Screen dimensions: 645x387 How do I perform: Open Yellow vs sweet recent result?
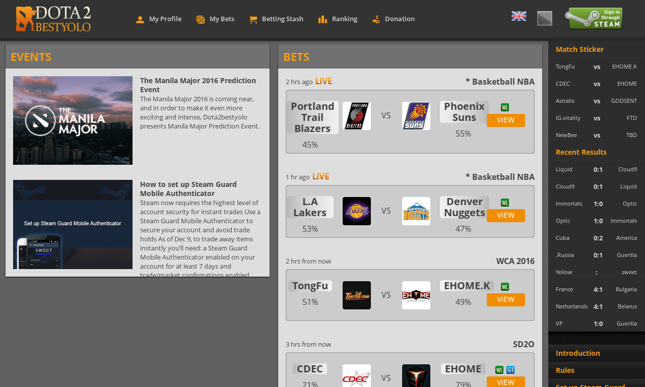pyautogui.click(x=597, y=272)
